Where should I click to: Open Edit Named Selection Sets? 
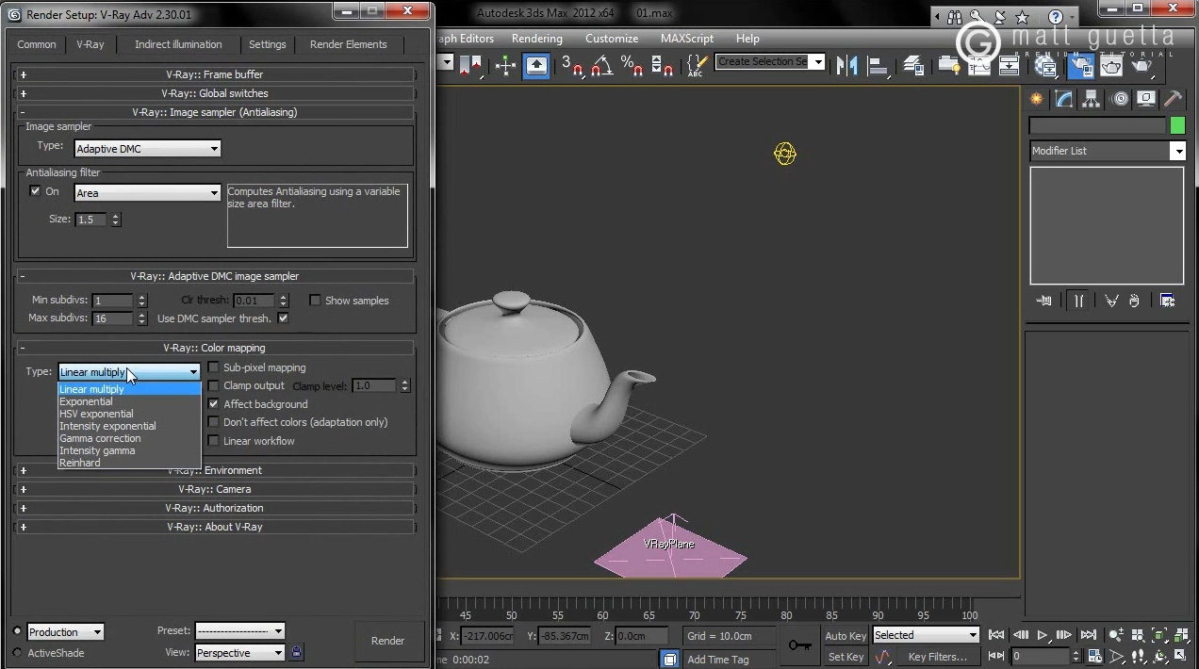pos(696,65)
